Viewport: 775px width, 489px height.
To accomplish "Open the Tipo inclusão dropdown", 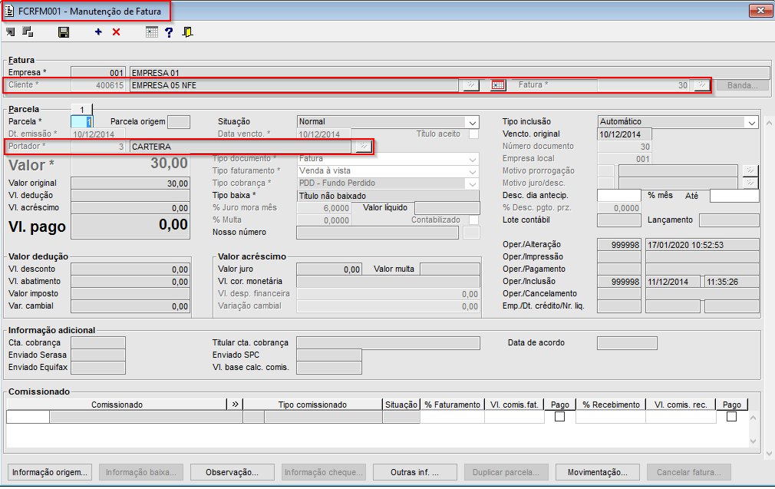I will (750, 122).
